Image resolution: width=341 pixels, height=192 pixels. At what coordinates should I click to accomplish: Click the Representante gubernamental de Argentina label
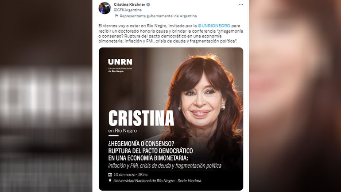(x=158, y=16)
